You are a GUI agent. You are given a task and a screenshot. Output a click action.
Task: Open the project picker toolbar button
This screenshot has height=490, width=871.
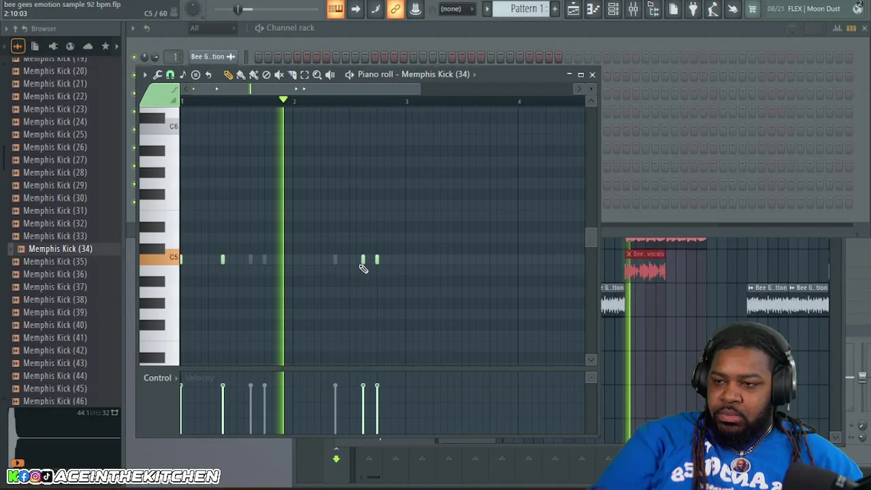pos(674,9)
